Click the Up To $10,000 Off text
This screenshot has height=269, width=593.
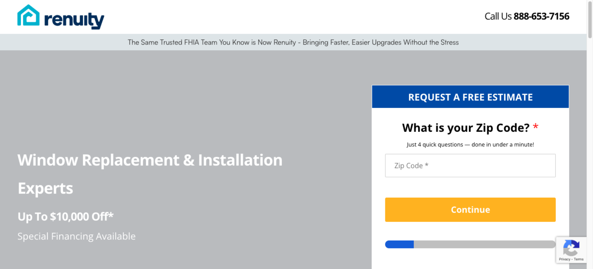click(x=66, y=217)
